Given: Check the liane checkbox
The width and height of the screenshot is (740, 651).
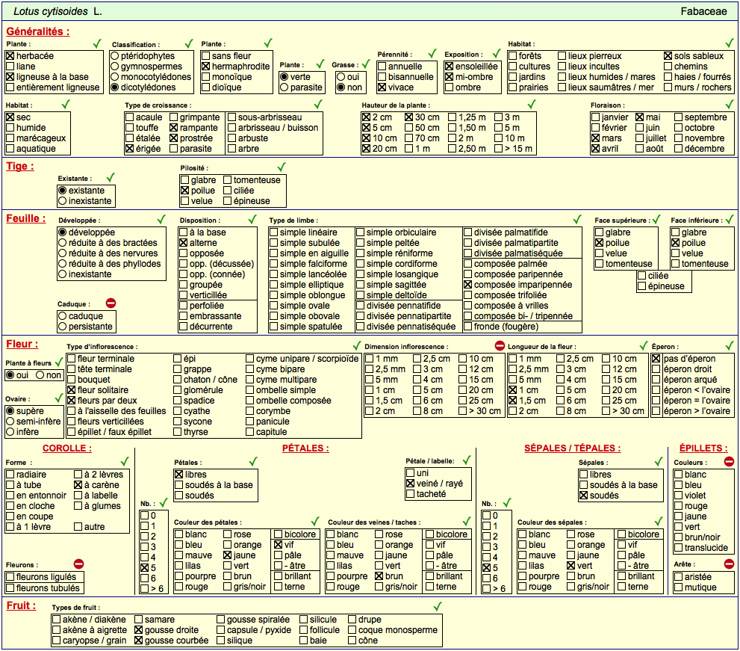Looking at the screenshot, I should (10, 67).
